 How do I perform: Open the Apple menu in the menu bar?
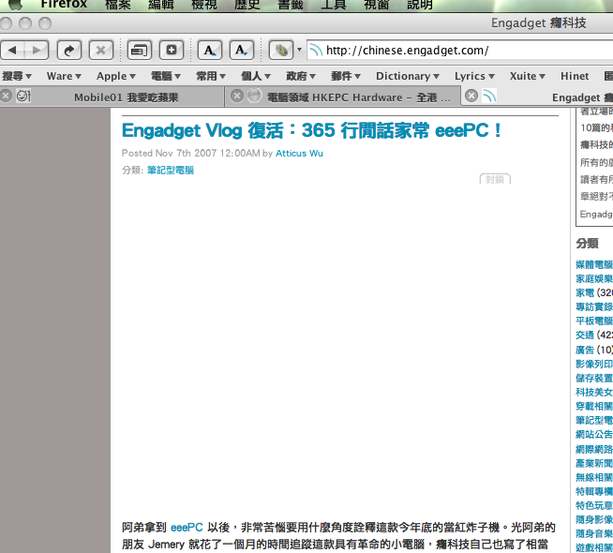(x=16, y=5)
